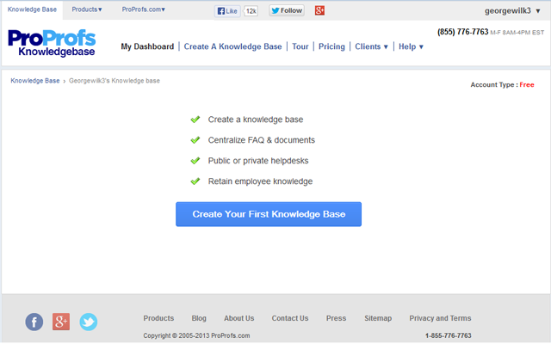Viewport: 551px width, 344px height.
Task: Click the ProProfs Knowledgebase logo
Action: tap(52, 44)
